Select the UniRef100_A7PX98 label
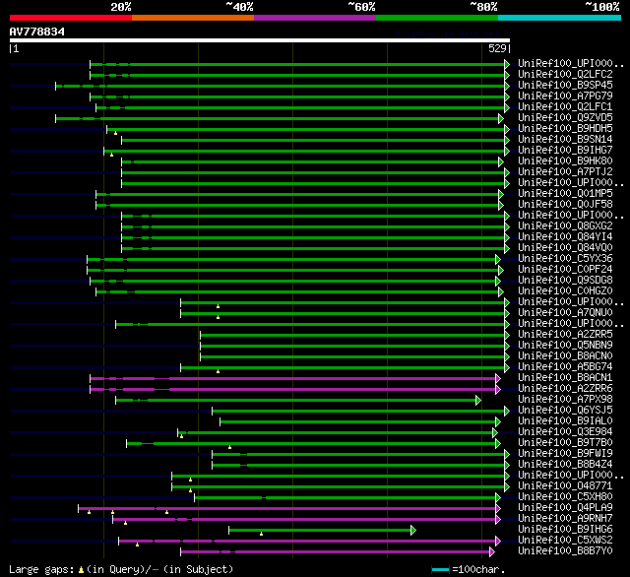Viewport: 630px width, 577px height. point(565,400)
